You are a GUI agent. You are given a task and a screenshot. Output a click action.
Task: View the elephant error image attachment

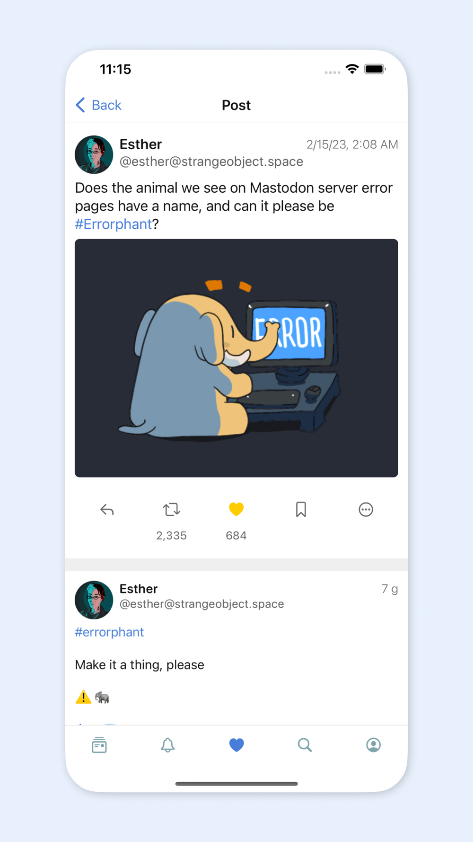coord(236,358)
